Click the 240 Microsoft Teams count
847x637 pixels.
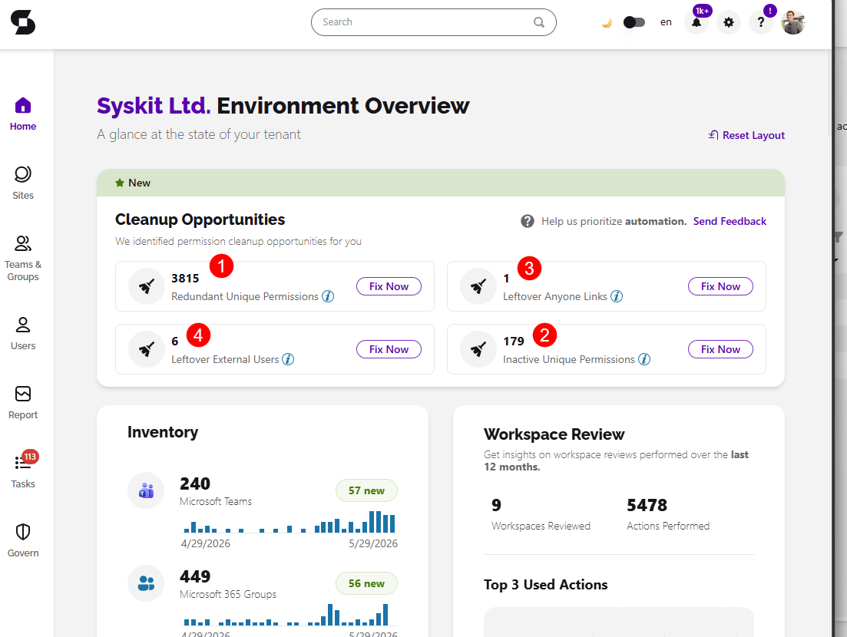click(195, 484)
